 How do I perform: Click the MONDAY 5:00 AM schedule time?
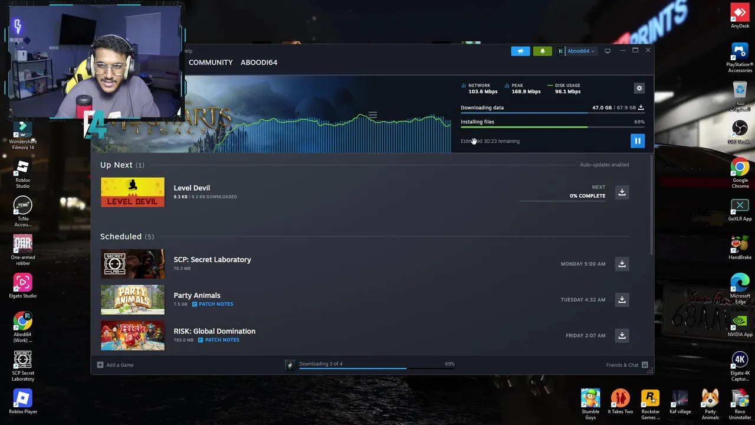coord(583,264)
